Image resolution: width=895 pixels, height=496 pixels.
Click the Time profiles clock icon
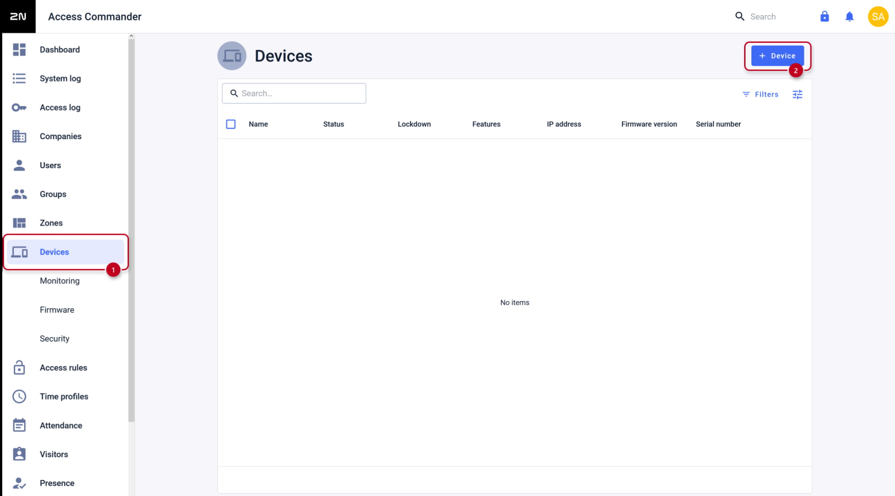point(19,396)
